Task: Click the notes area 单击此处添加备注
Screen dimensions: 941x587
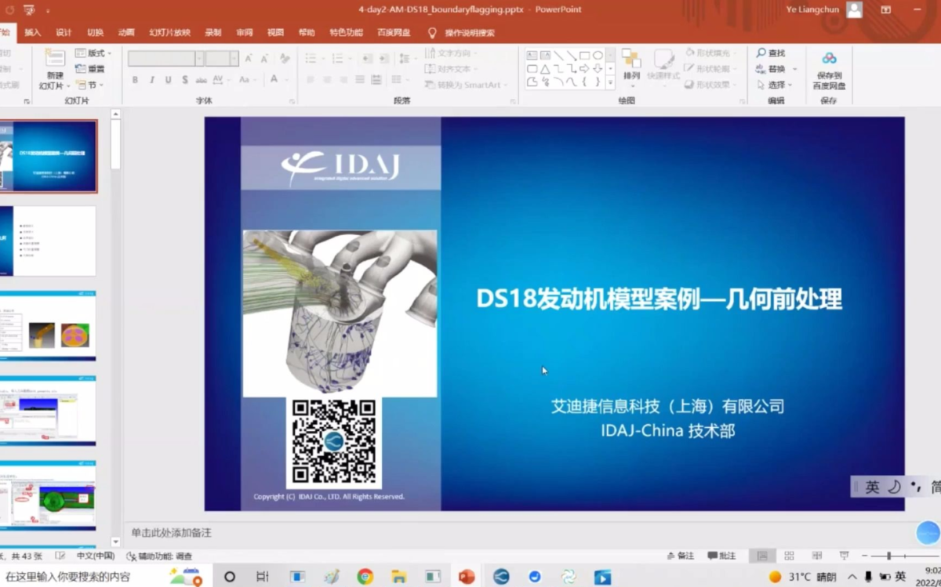Action: point(171,533)
